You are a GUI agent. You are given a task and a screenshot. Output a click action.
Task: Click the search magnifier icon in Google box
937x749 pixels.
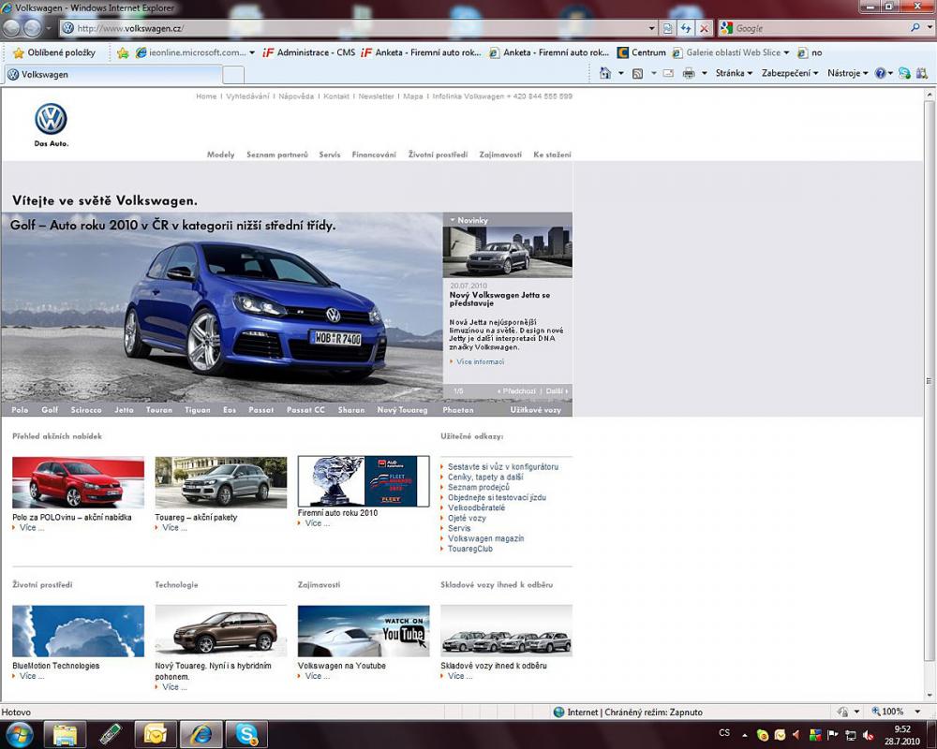tap(915, 27)
